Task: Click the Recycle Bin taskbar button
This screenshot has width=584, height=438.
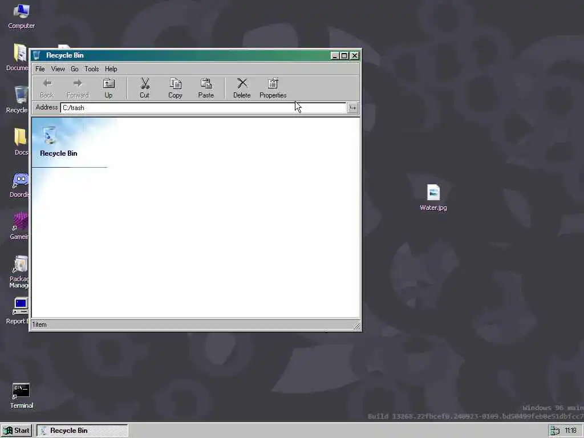Action: click(x=82, y=431)
